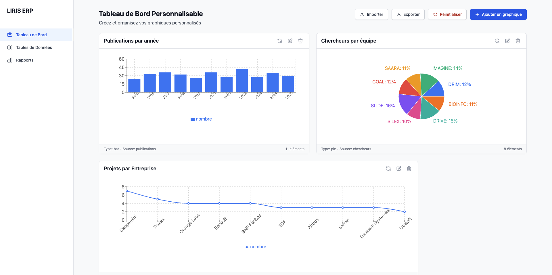552x275 pixels.
Task: Toggle the nombre legend under the bar chart
Action: click(x=201, y=119)
